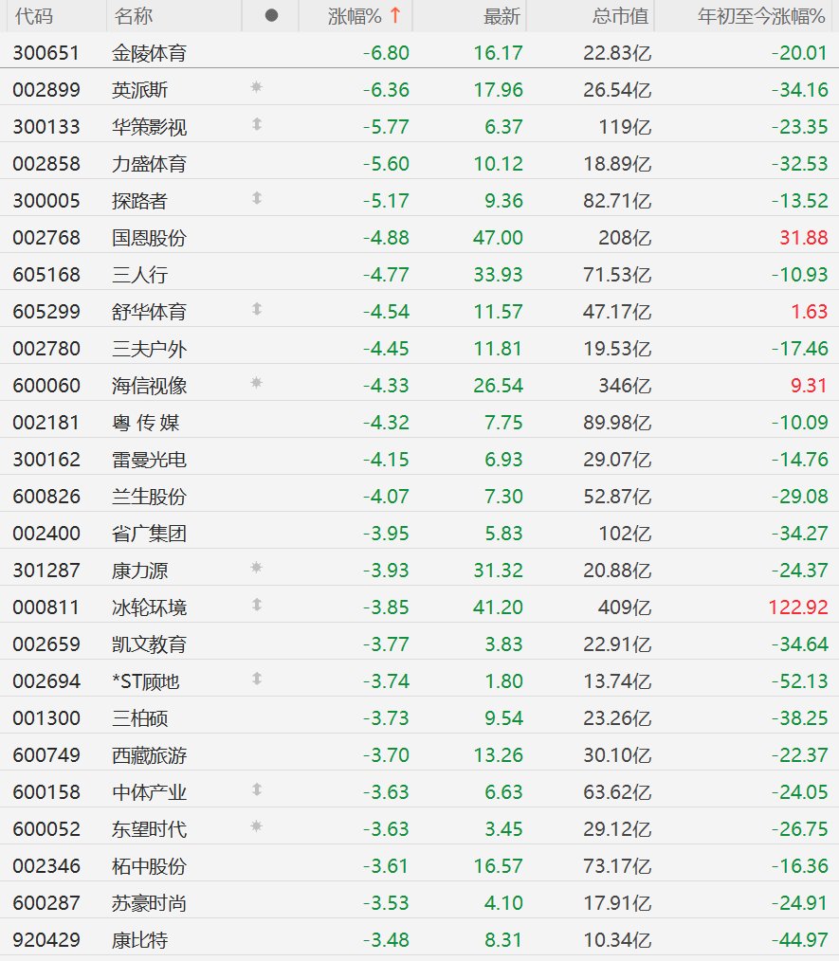The width and height of the screenshot is (839, 961).
Task: Select the 省广集团 stock name
Action: coord(149,534)
